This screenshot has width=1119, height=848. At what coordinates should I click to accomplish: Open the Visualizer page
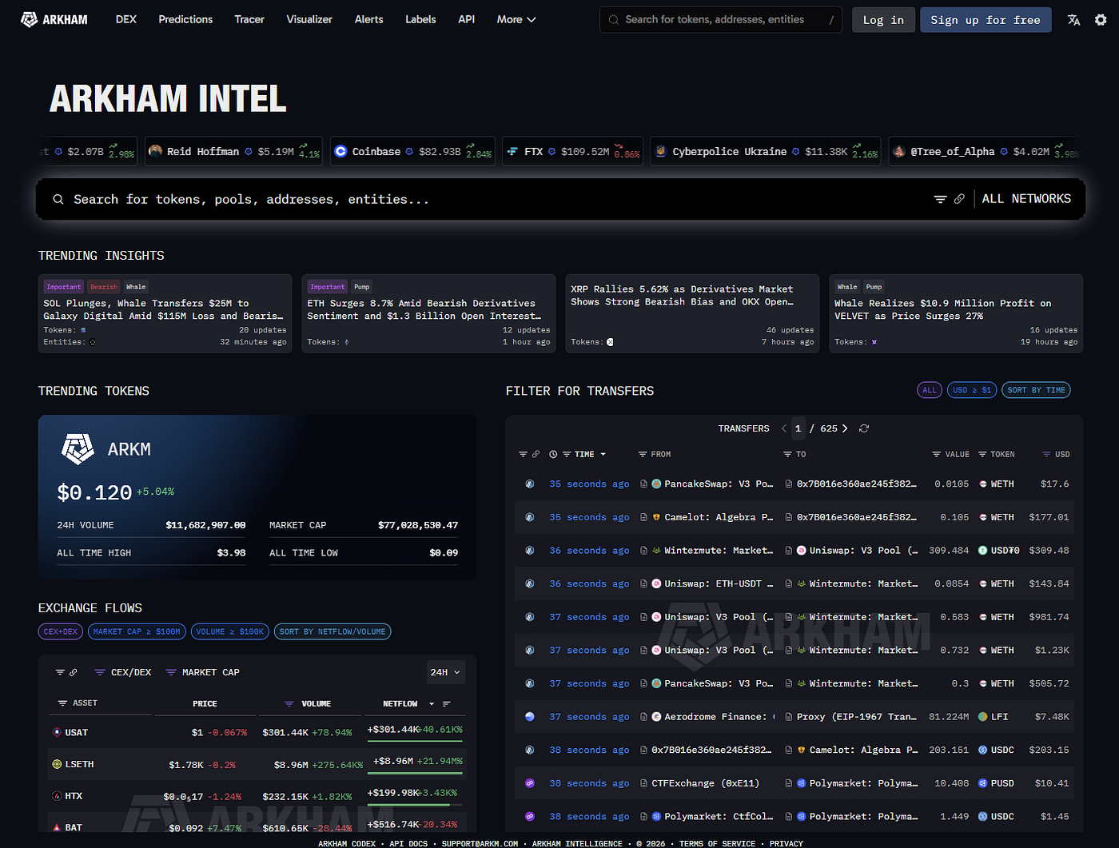tap(309, 19)
